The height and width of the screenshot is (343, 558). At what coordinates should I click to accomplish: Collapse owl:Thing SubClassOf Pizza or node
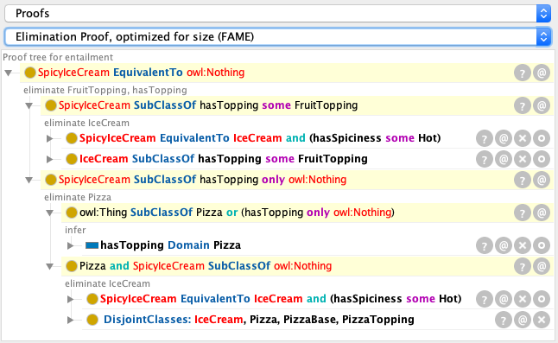[49, 213]
